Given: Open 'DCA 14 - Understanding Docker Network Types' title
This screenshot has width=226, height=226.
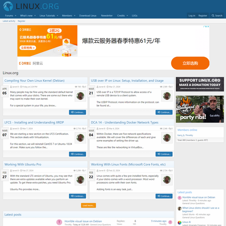Looking at the screenshot, I should (125, 122).
